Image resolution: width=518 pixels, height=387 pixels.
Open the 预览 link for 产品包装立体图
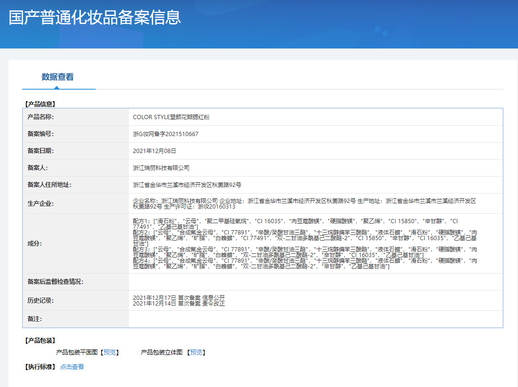point(196,352)
